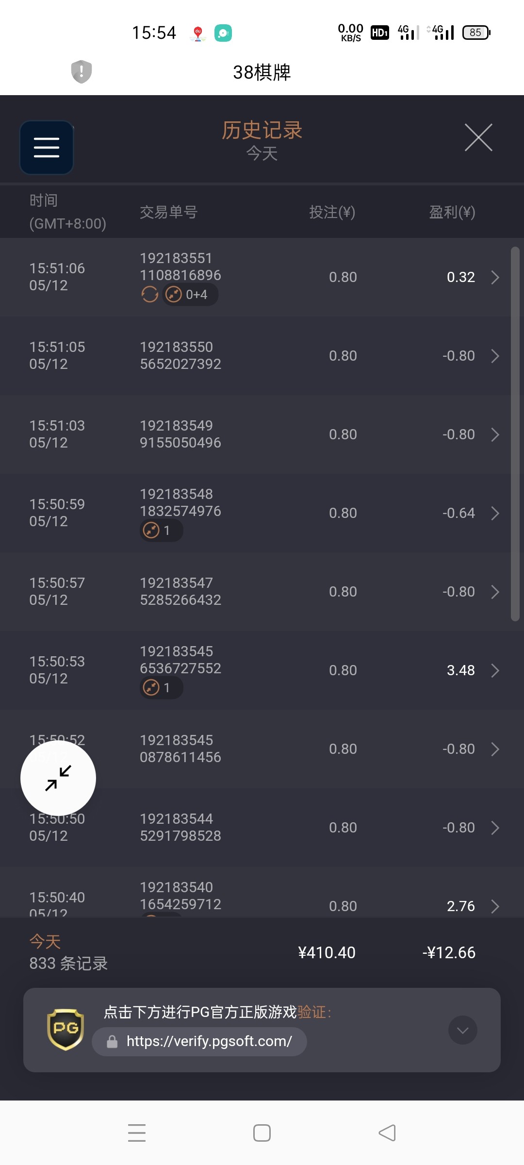Collapse the PG verification banner chevron
Screen dimensions: 524x1165
point(462,1030)
